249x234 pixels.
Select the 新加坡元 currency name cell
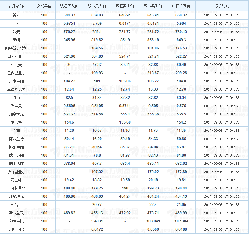click(16, 197)
